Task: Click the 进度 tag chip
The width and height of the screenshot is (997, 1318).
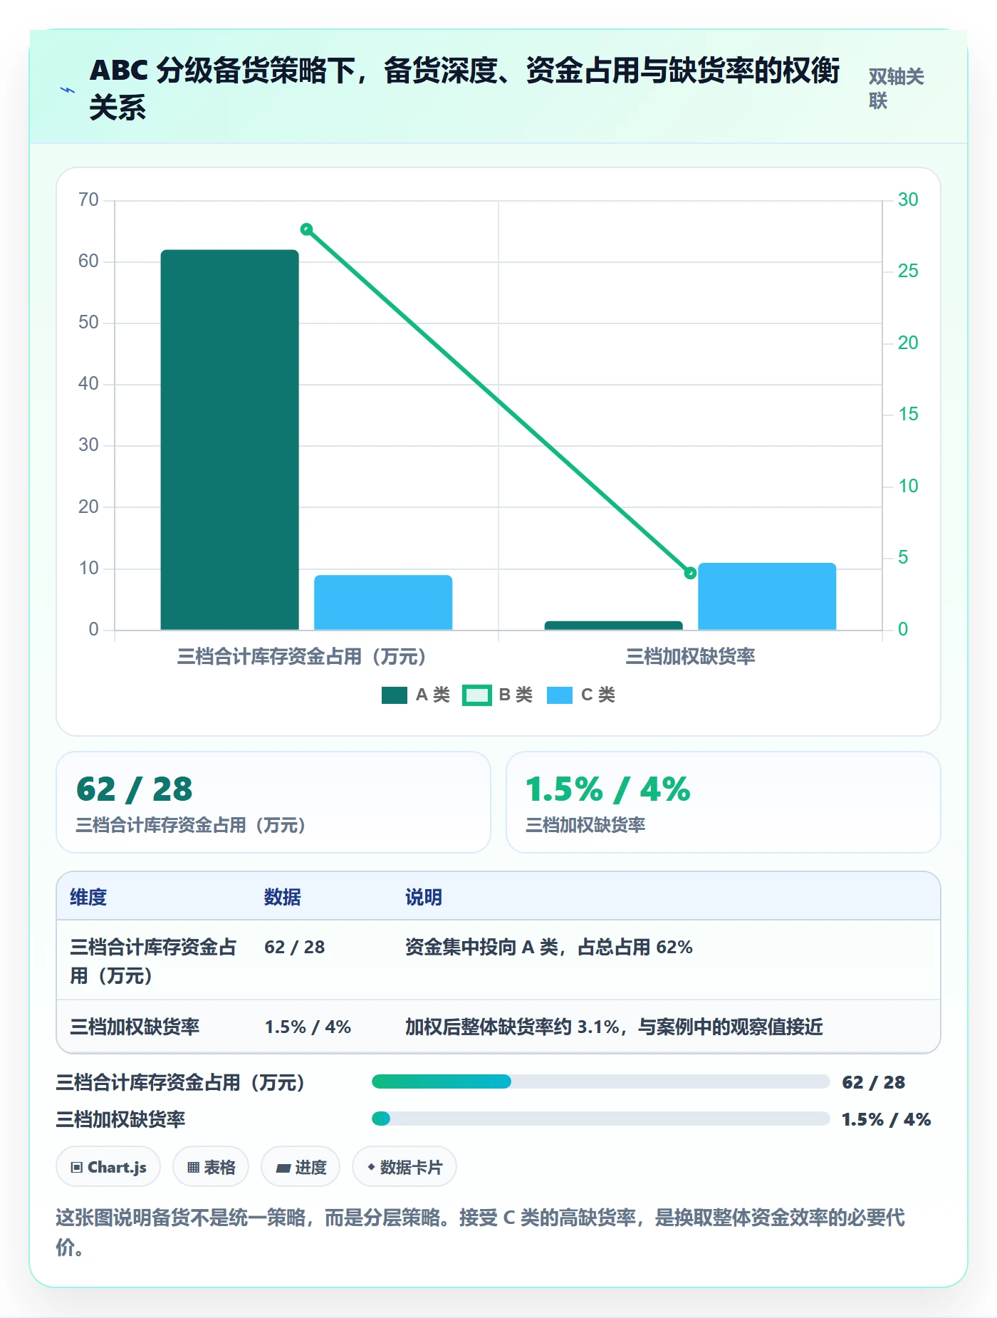Action: click(x=301, y=1167)
